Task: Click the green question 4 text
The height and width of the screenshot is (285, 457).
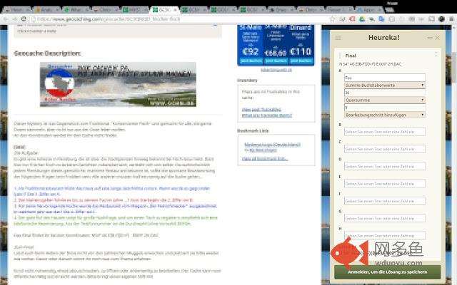Action: coord(116,221)
